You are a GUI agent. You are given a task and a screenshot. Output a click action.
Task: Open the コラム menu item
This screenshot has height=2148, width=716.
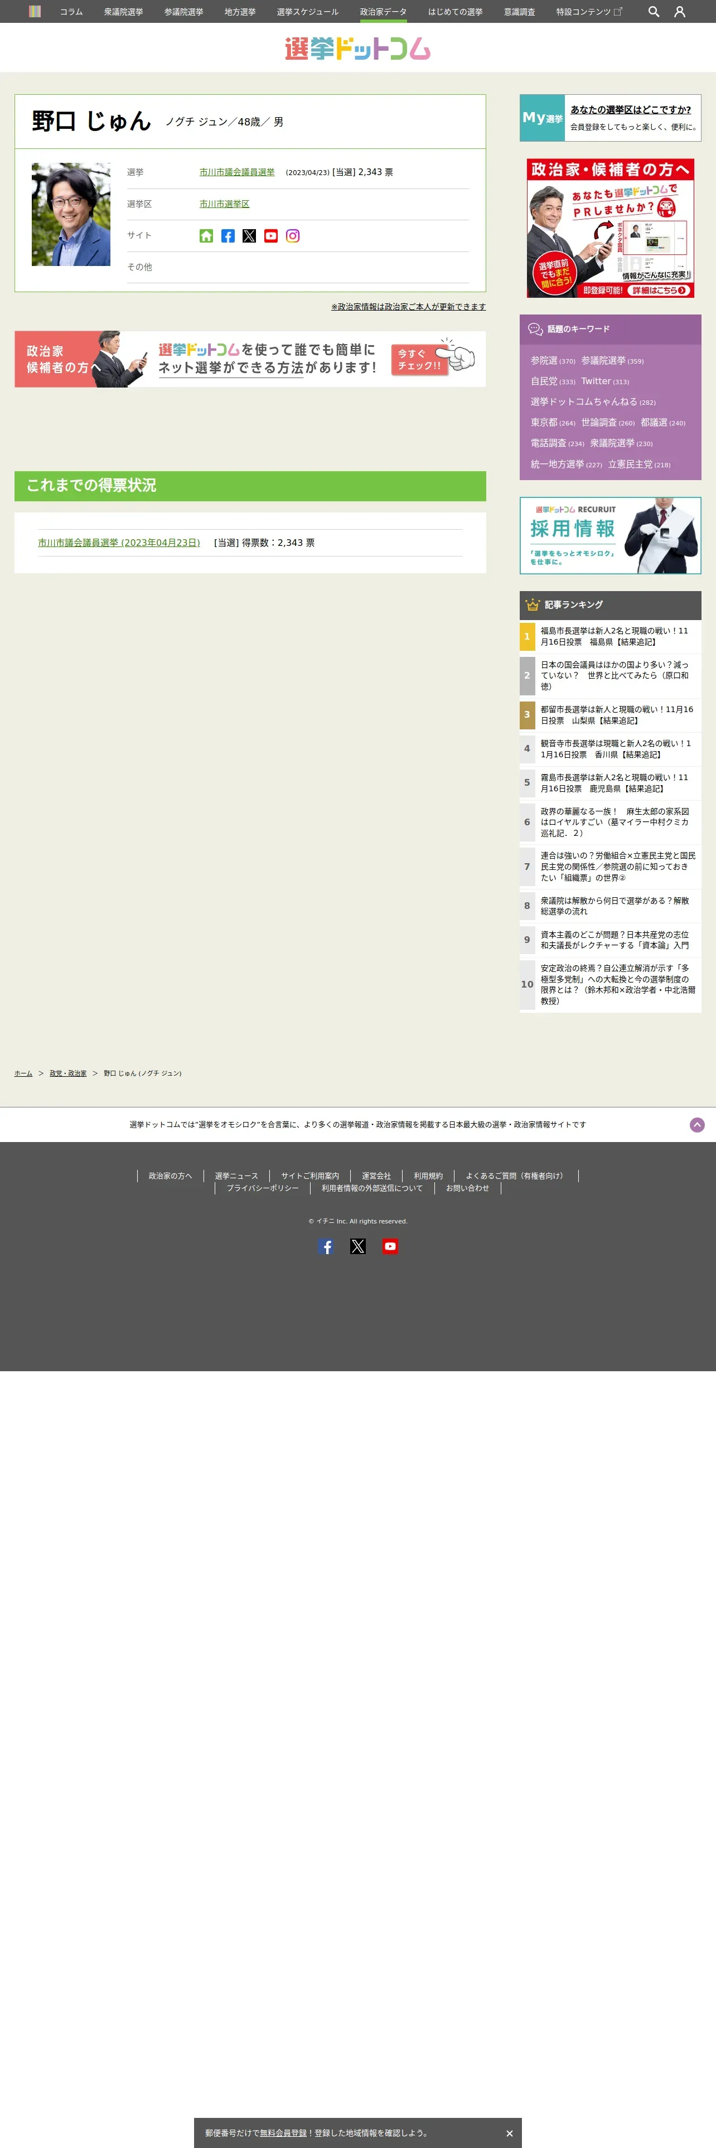pyautogui.click(x=71, y=12)
